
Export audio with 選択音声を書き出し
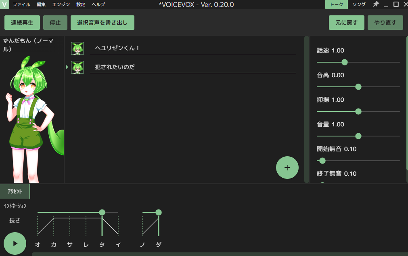point(103,23)
